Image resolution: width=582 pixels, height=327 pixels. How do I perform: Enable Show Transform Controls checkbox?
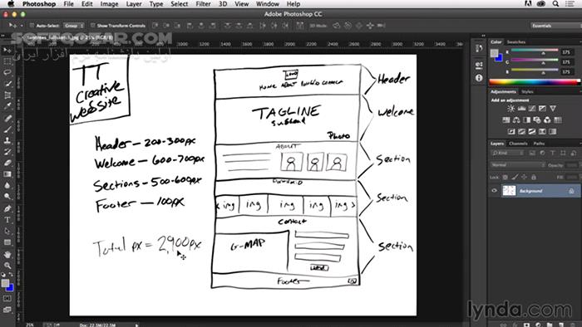click(x=93, y=26)
